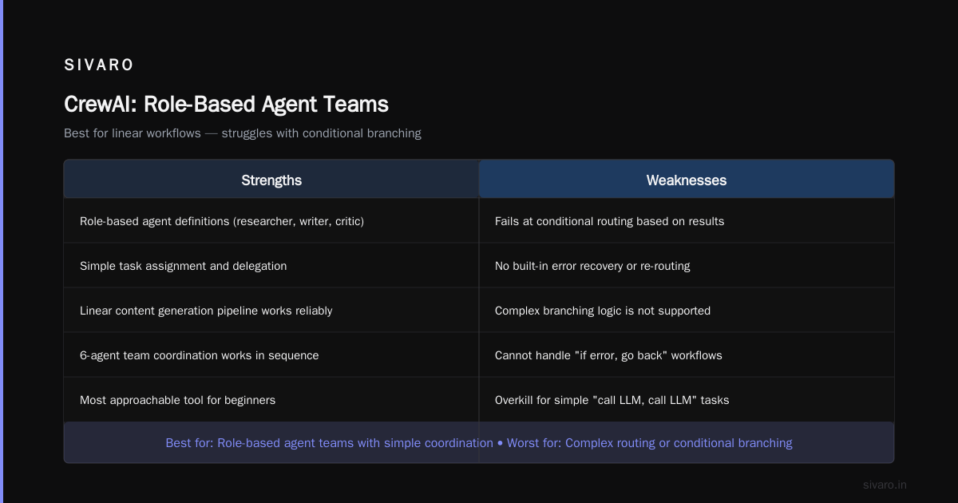
Task: Click the purple accent bar on left edge
Action: 2,252
